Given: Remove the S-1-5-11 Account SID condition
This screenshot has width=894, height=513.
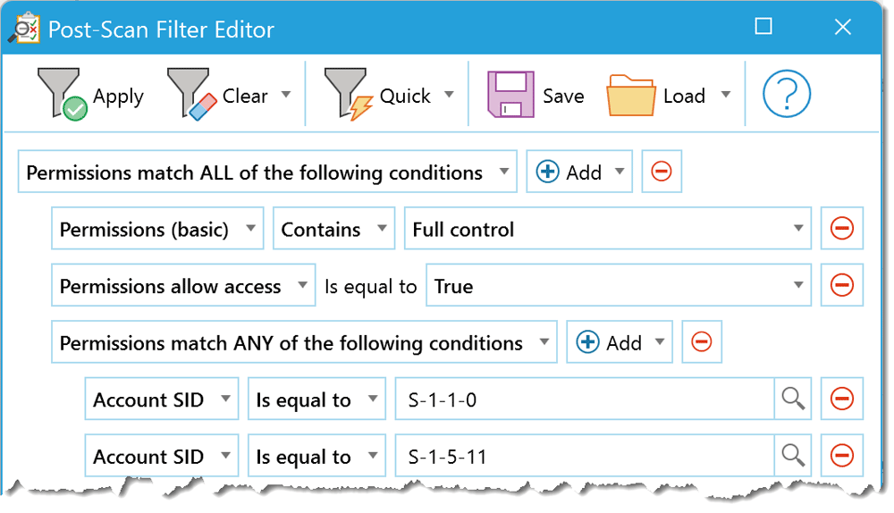Looking at the screenshot, I should pyautogui.click(x=841, y=456).
